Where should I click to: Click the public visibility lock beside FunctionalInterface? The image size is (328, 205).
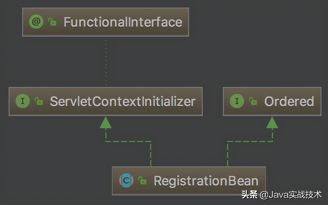point(52,21)
